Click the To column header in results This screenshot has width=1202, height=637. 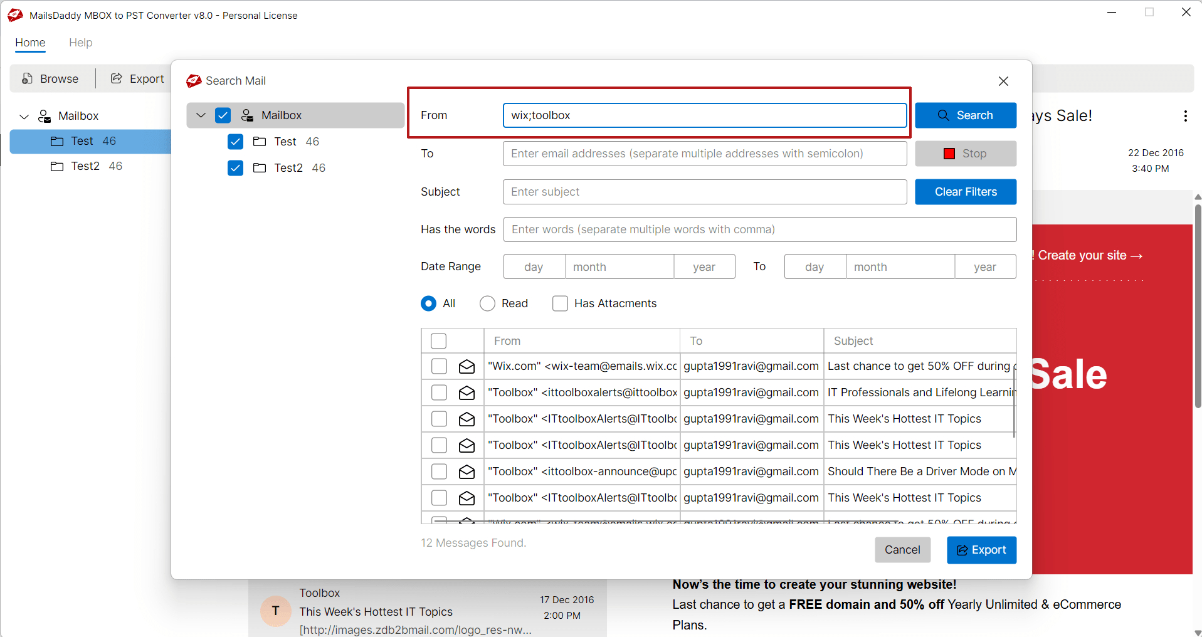(752, 341)
